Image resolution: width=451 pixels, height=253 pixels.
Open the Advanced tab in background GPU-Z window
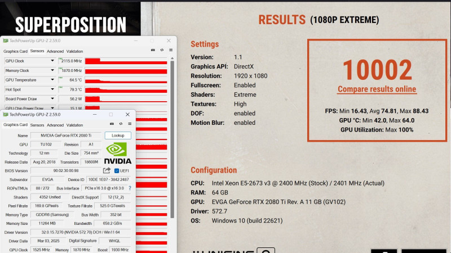click(55, 51)
